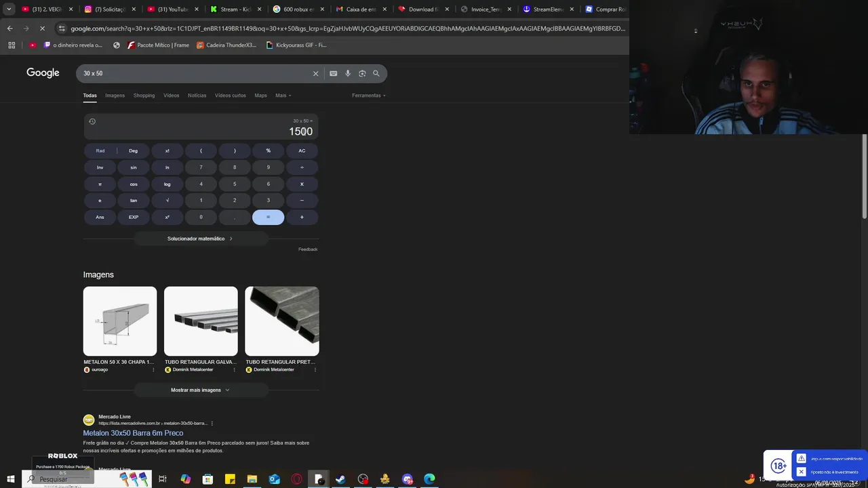868x488 pixels.
Task: Open Microsoft Store from the taskbar
Action: pyautogui.click(x=208, y=479)
